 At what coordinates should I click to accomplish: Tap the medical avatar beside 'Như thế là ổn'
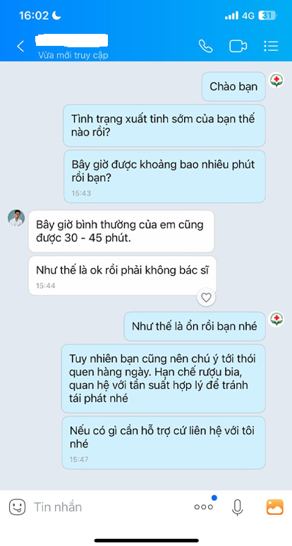coord(276,319)
